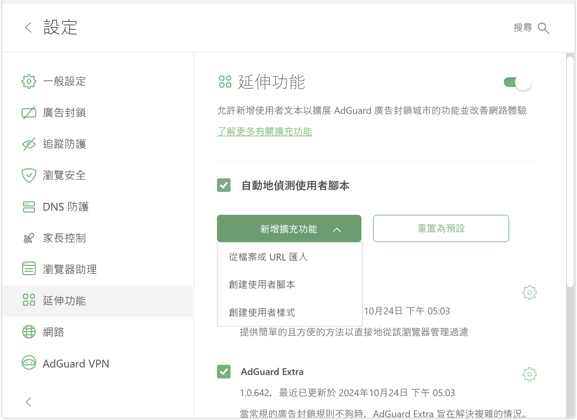Click the 家長控制 scissors icon

29,238
